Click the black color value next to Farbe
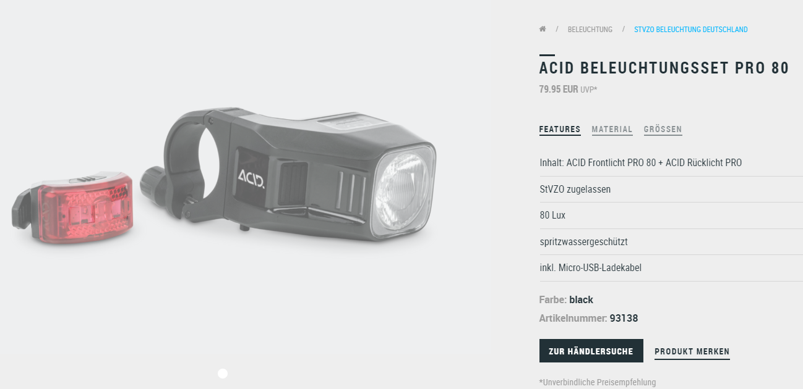Image resolution: width=803 pixels, height=389 pixels. point(581,300)
